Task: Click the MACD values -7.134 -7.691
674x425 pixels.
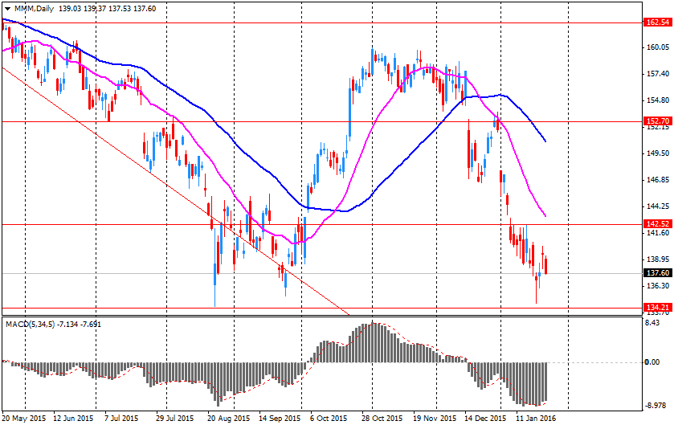Action: (80, 324)
